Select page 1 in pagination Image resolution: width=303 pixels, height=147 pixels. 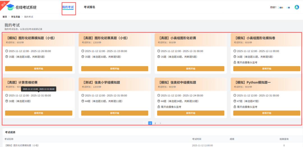(150, 123)
